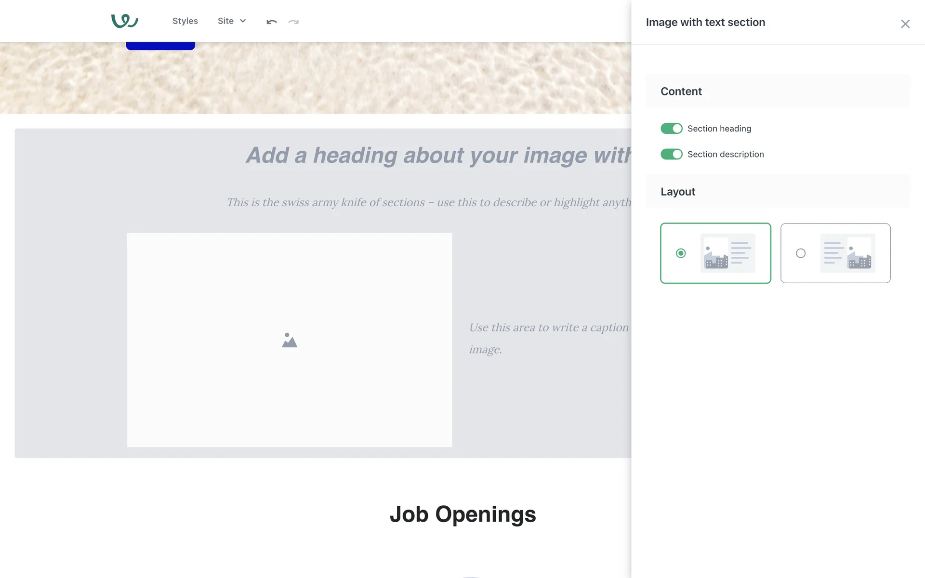The image size is (925, 578).
Task: Click the swiss army knife description text
Action: 428,202
